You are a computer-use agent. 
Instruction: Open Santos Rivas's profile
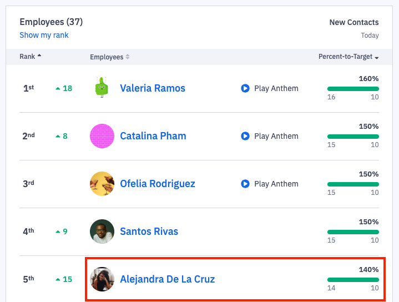pos(149,231)
